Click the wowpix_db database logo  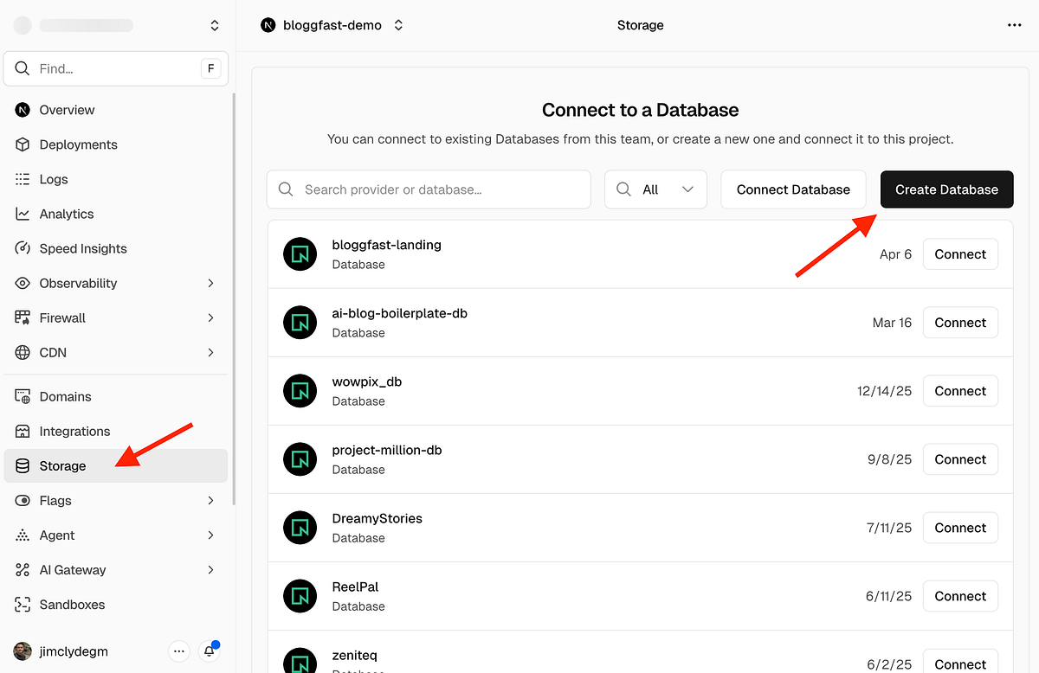click(300, 391)
